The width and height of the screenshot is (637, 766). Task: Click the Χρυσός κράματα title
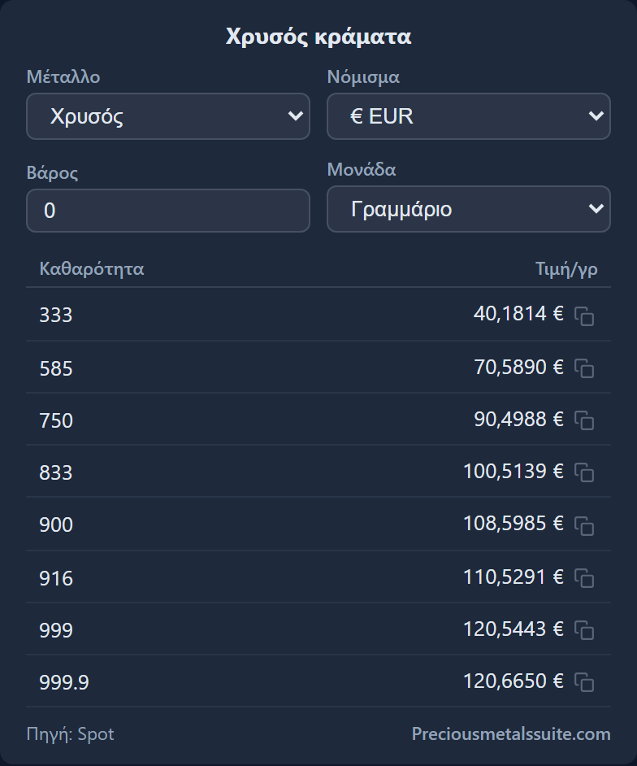318,37
